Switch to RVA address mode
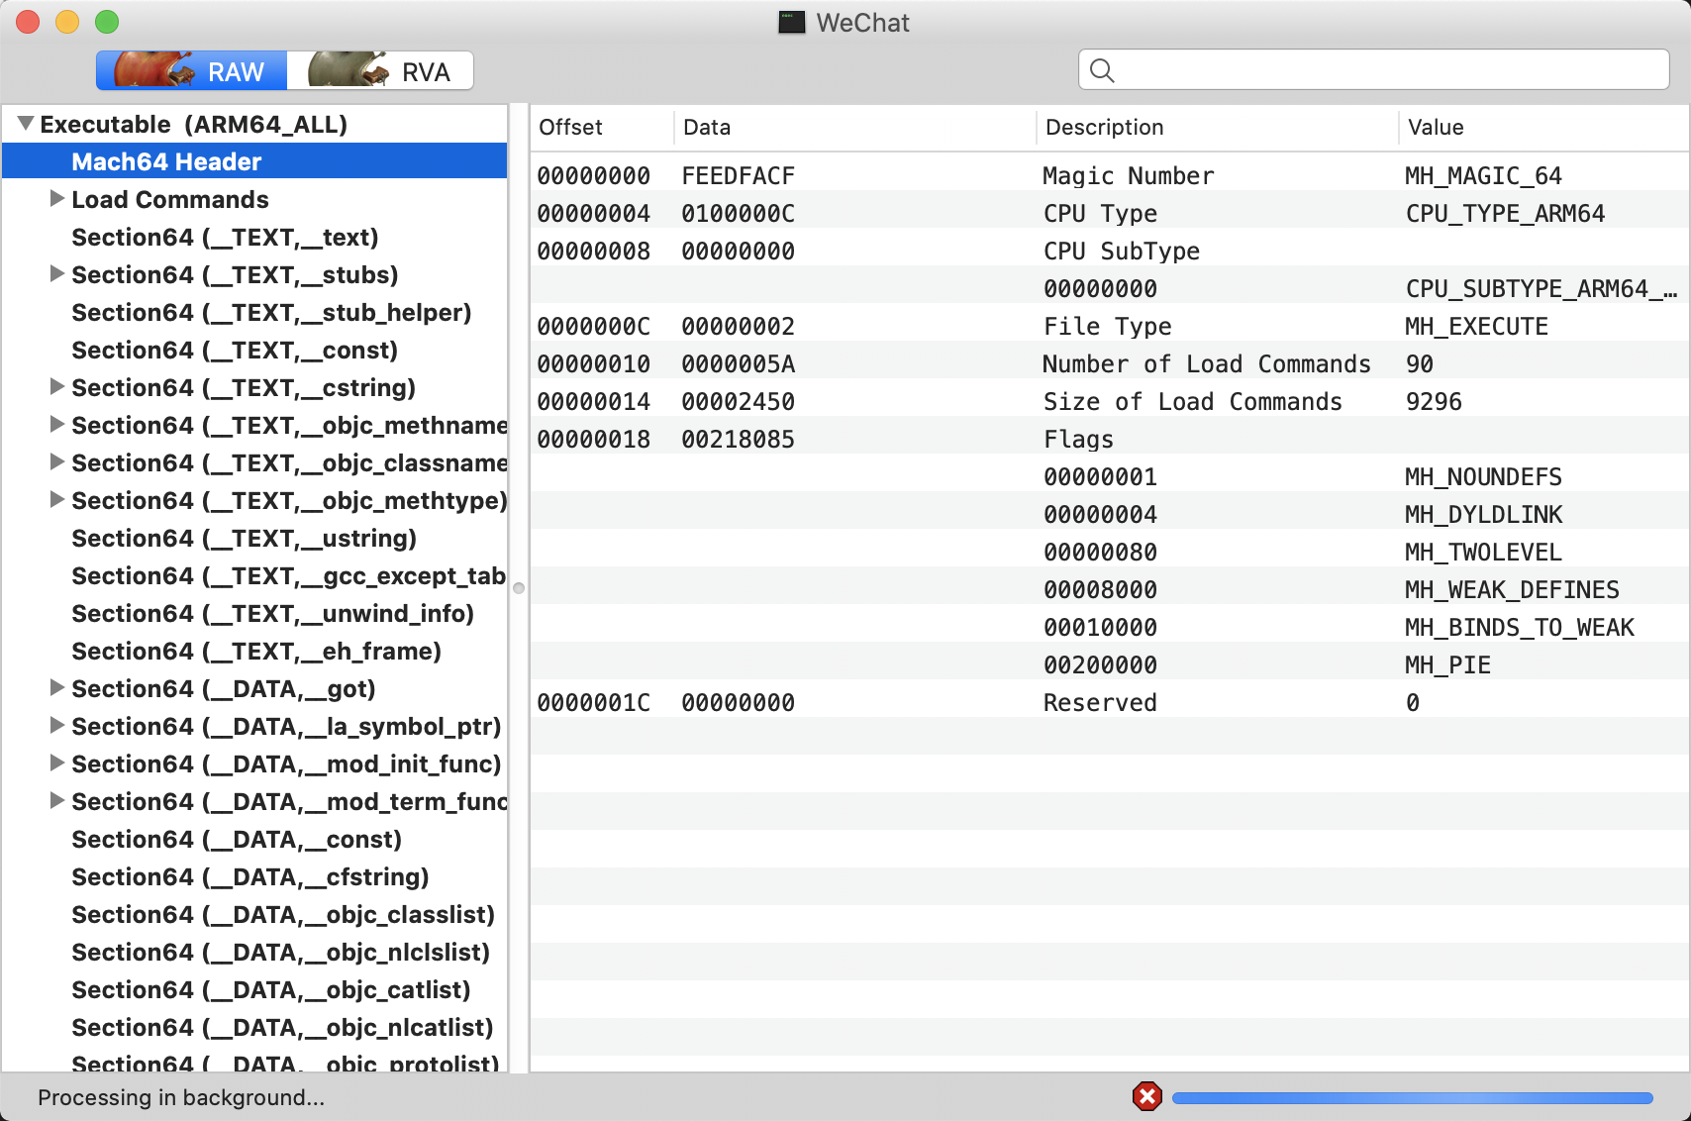Viewport: 1691px width, 1121px height. pos(380,71)
